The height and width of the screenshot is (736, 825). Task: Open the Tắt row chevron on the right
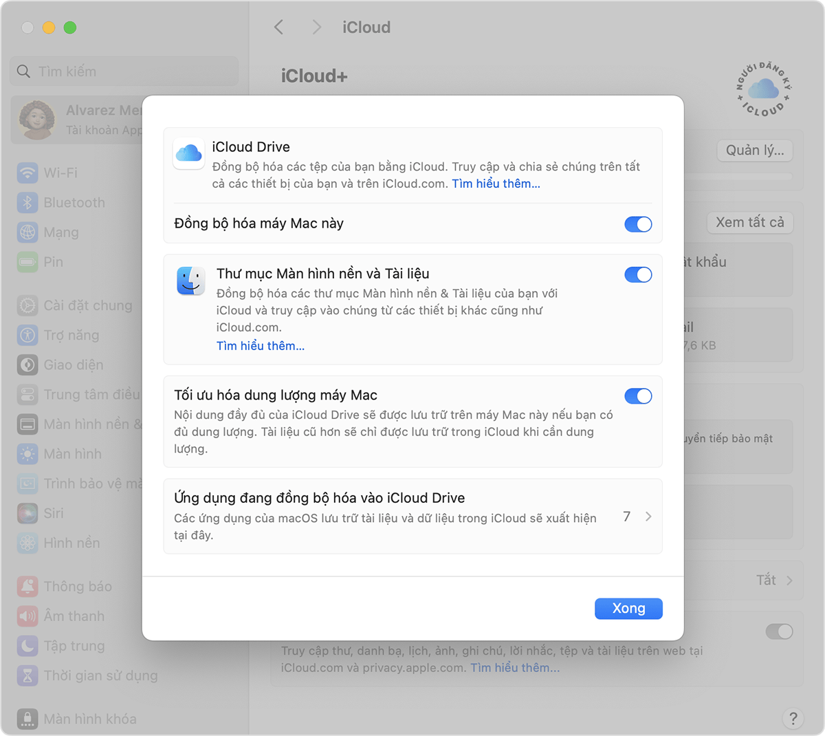pos(789,580)
